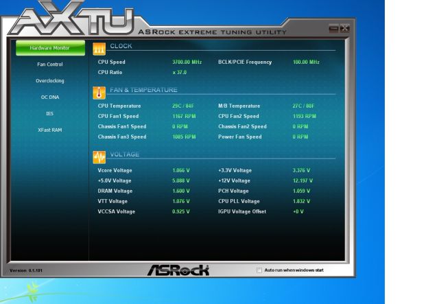This screenshot has height=304, width=439.
Task: Click the IGPU Voltage Offset label
Action: pyautogui.click(x=242, y=211)
